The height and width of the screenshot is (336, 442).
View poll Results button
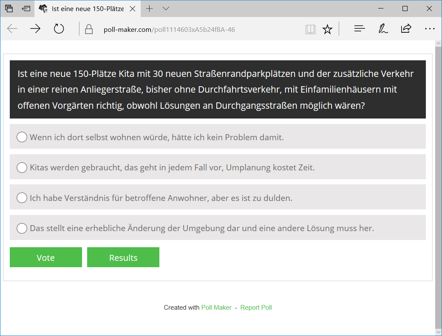[123, 257]
